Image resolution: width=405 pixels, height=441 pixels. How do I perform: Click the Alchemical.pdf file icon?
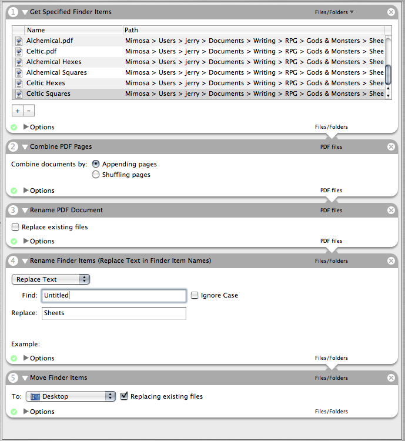coord(19,41)
